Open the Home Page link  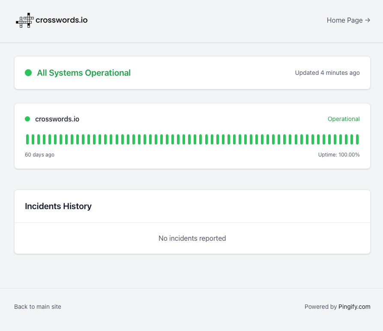(348, 20)
